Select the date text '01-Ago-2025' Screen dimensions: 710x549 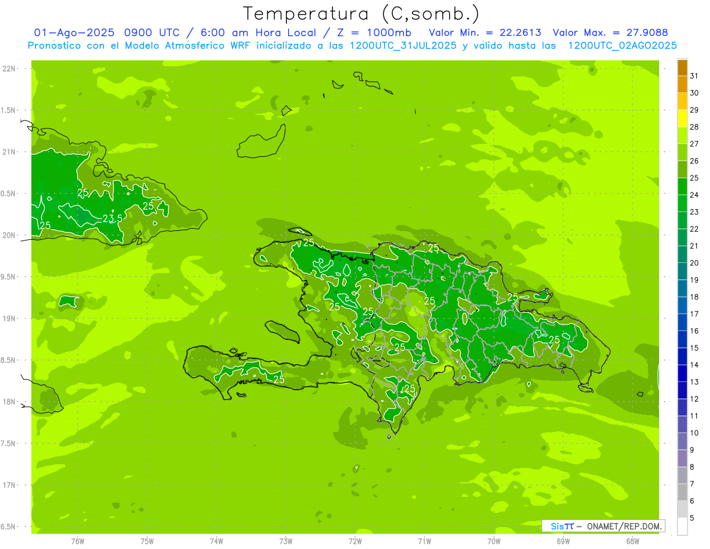coord(75,33)
